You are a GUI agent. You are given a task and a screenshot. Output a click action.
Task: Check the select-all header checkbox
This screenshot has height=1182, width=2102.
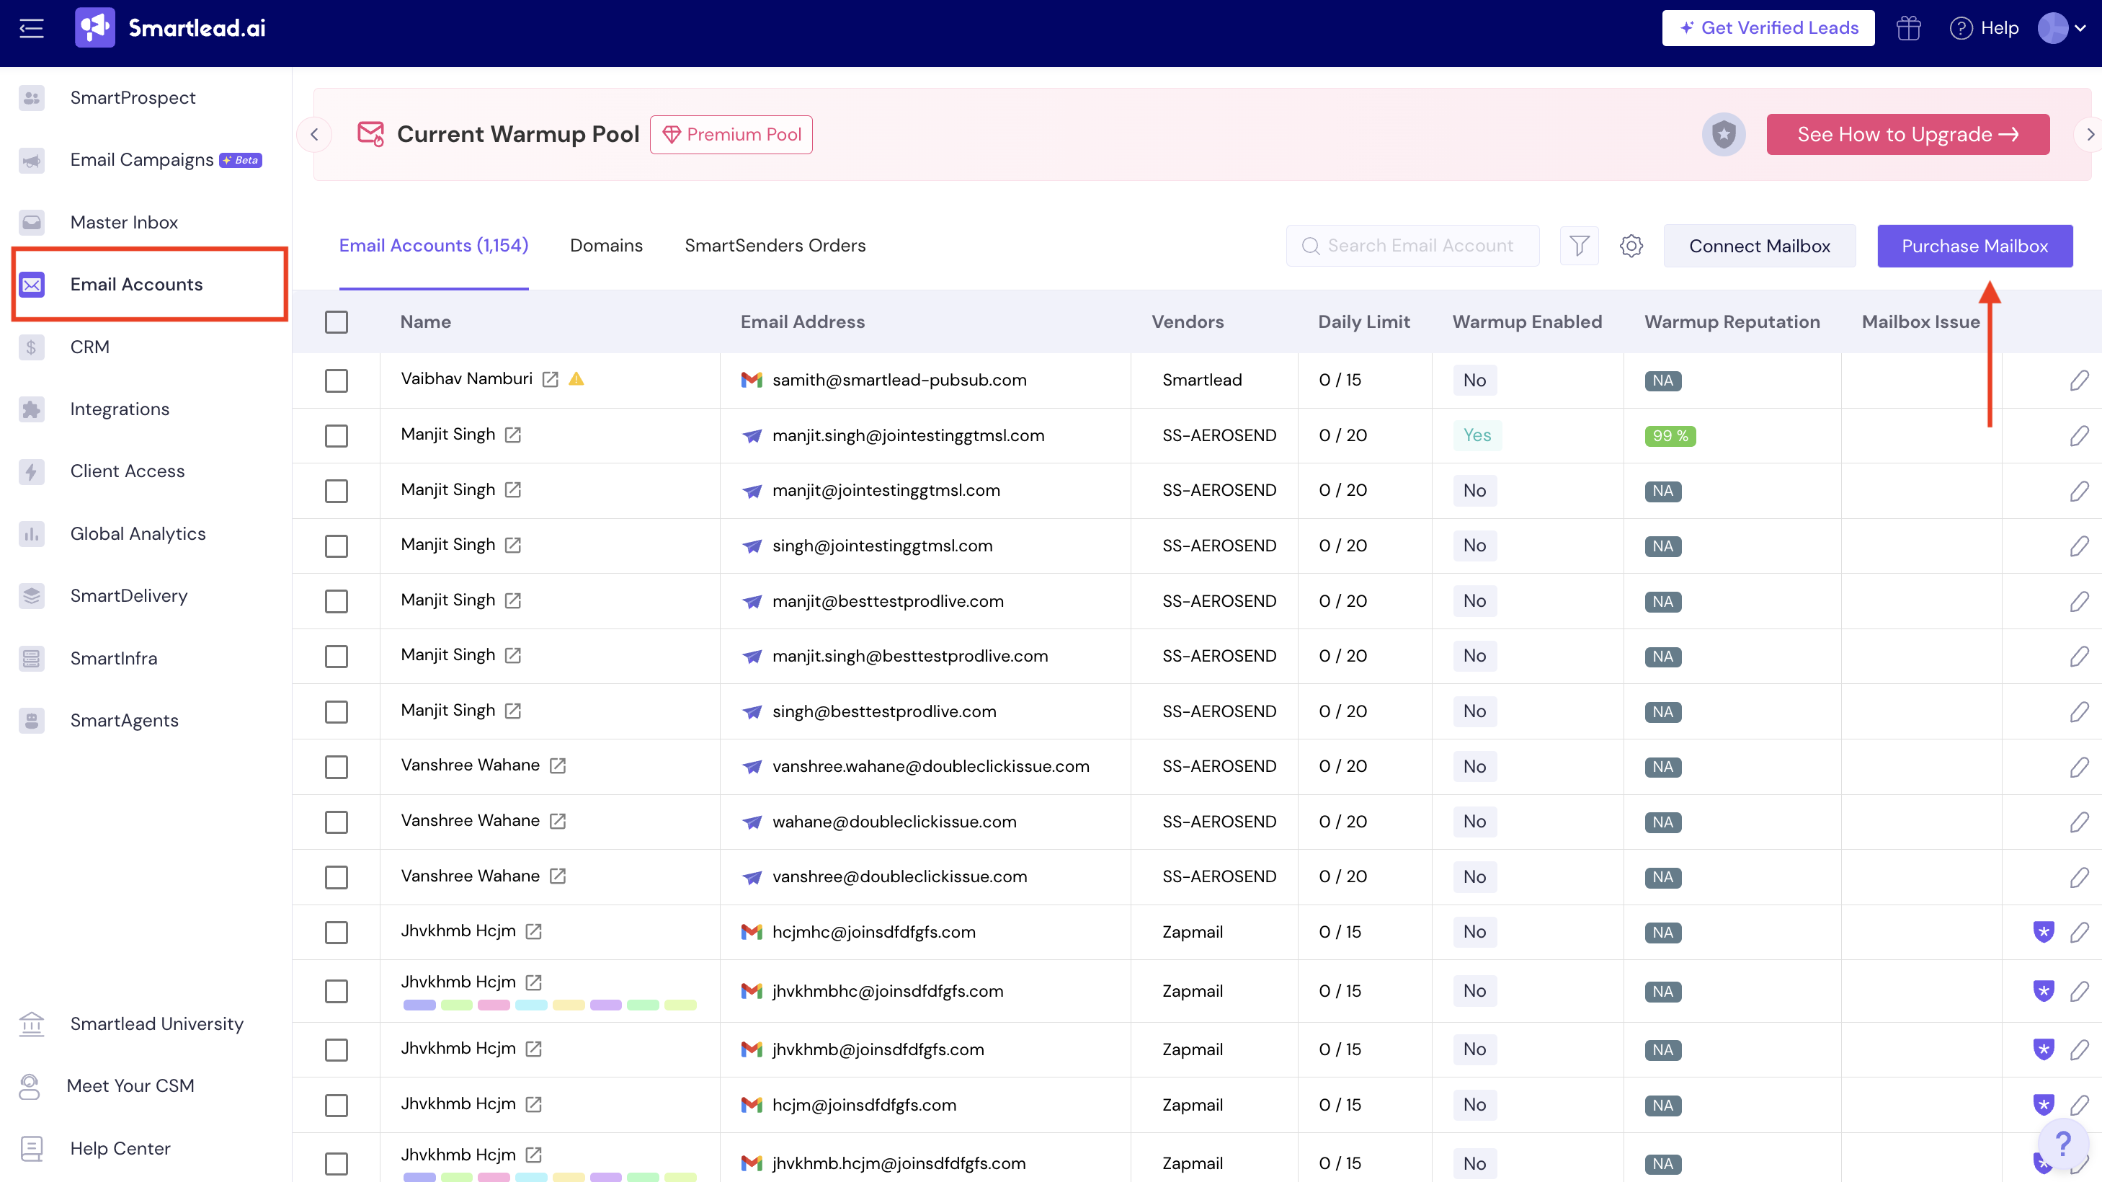pos(337,322)
